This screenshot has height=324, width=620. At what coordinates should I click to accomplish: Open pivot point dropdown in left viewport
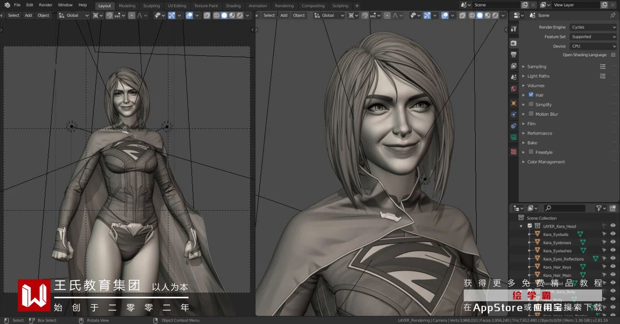(97, 15)
